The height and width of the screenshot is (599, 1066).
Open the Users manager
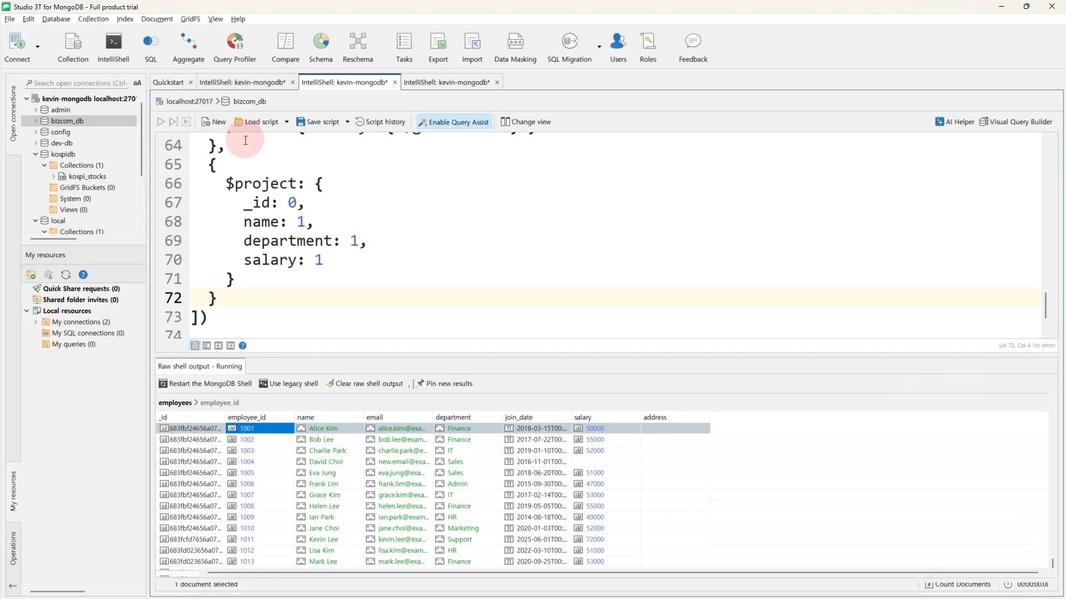618,48
